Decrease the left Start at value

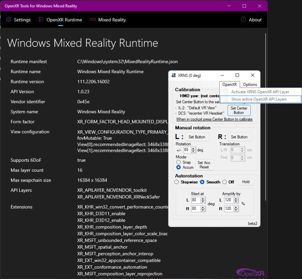[203, 202]
